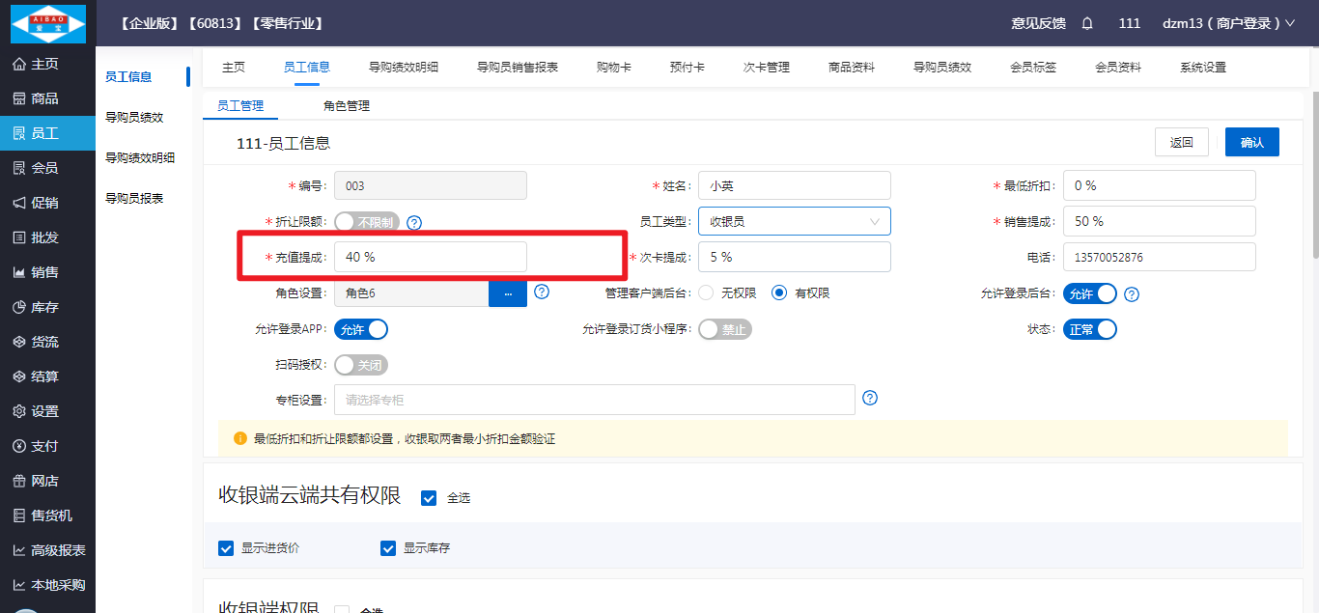Click the 充值提成 input field
Screen dimensions: 1319x613
[x=430, y=257]
